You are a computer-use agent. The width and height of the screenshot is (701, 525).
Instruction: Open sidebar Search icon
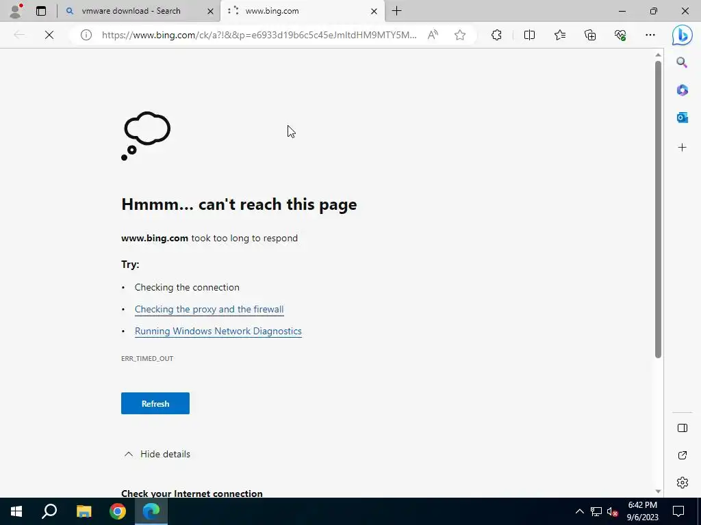tap(682, 62)
